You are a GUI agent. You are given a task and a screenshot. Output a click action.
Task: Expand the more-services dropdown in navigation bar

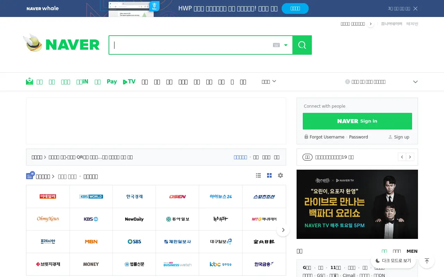click(x=269, y=82)
